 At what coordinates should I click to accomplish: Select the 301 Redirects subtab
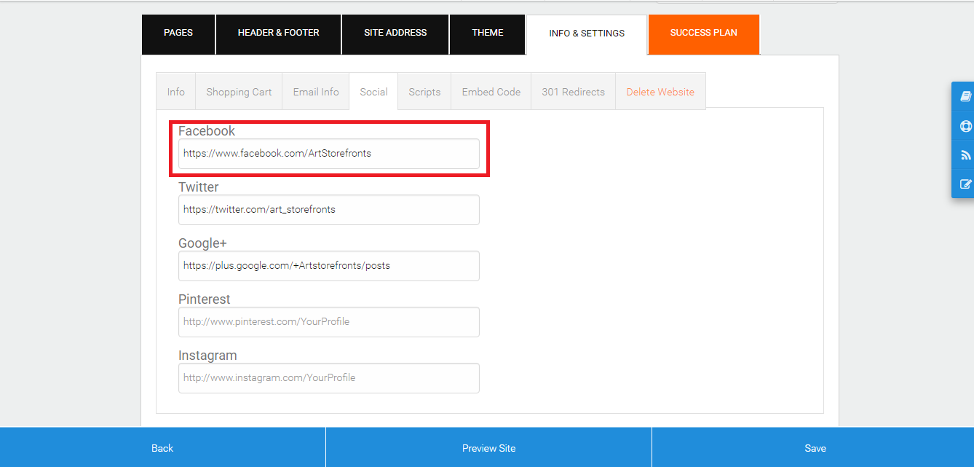pyautogui.click(x=573, y=91)
